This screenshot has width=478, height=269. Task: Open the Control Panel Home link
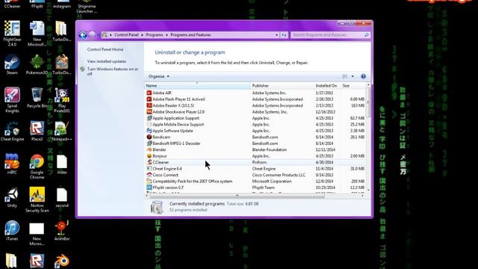coord(105,49)
